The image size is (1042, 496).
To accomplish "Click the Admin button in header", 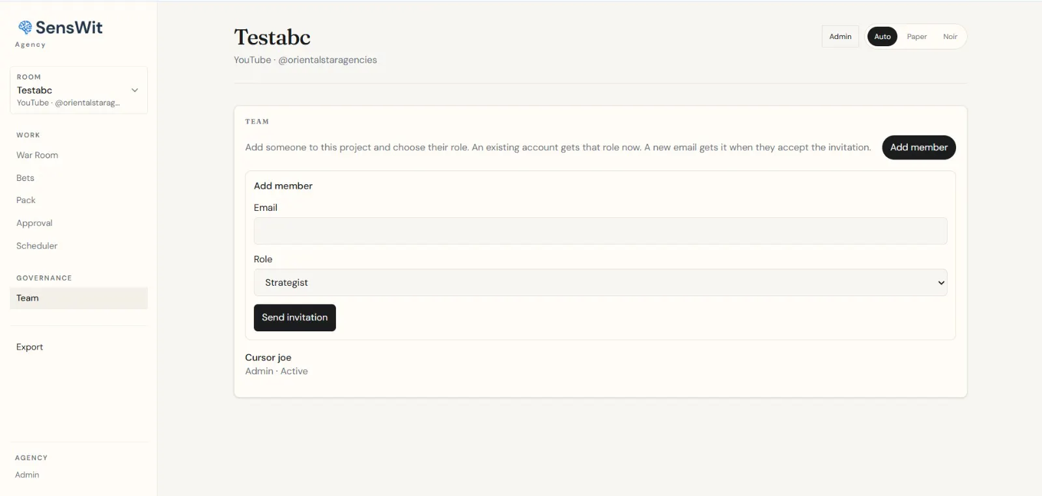I will click(x=840, y=36).
